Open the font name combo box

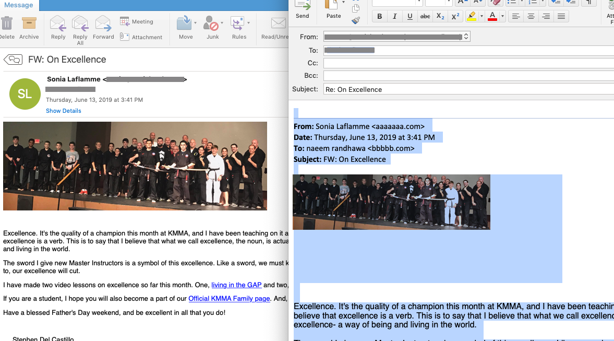397,3
